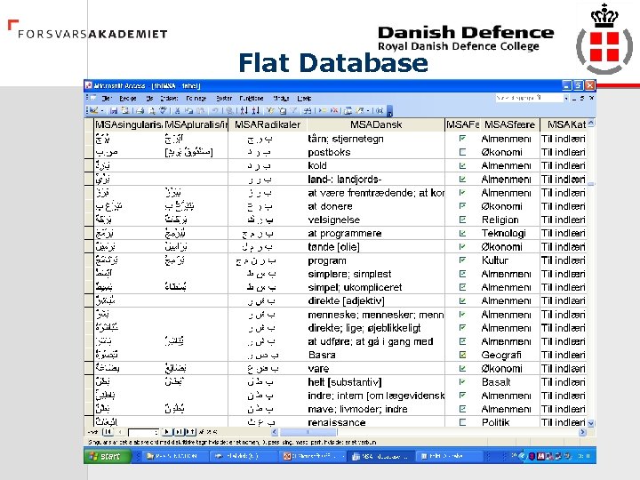640x480 pixels.
Task: Toggle MSAFa checkbox in 'at programmere' row
Action: pos(462,233)
